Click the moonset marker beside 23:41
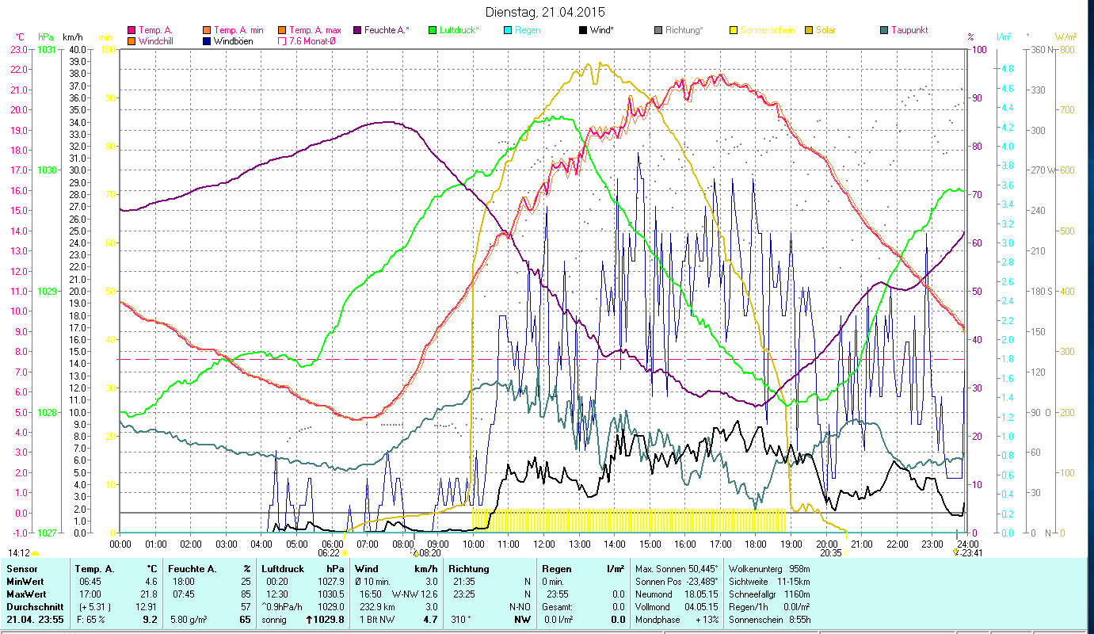The image size is (1094, 634). [955, 552]
